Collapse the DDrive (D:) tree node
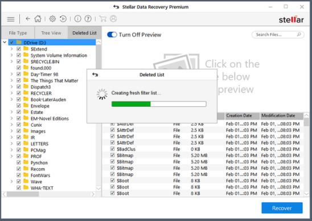 5,42
